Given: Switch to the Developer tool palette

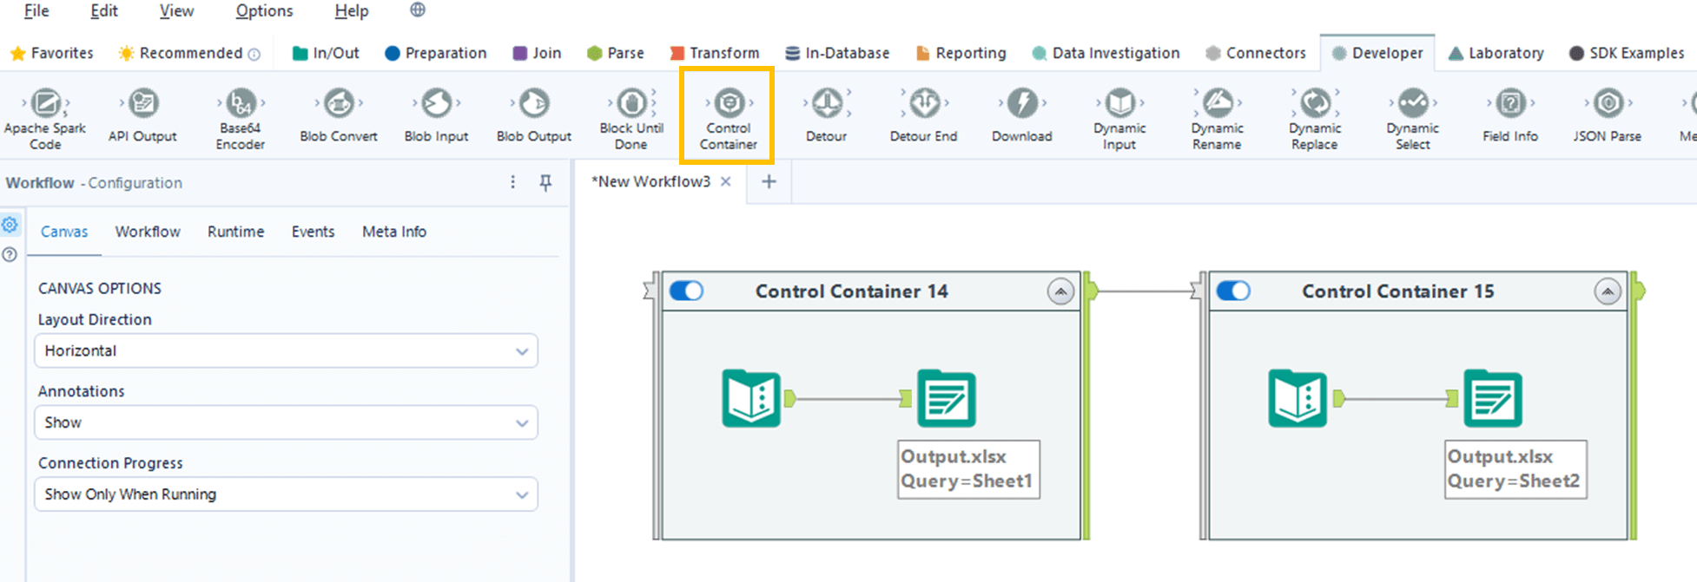Looking at the screenshot, I should [1377, 53].
